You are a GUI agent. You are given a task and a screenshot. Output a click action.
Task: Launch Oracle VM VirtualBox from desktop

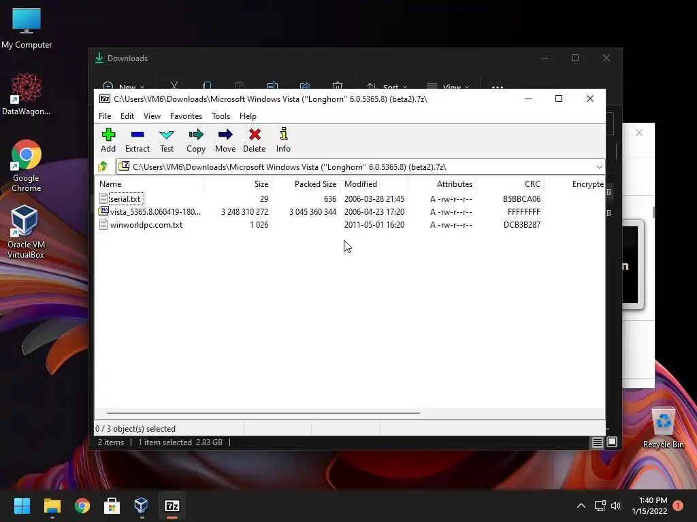(x=26, y=232)
